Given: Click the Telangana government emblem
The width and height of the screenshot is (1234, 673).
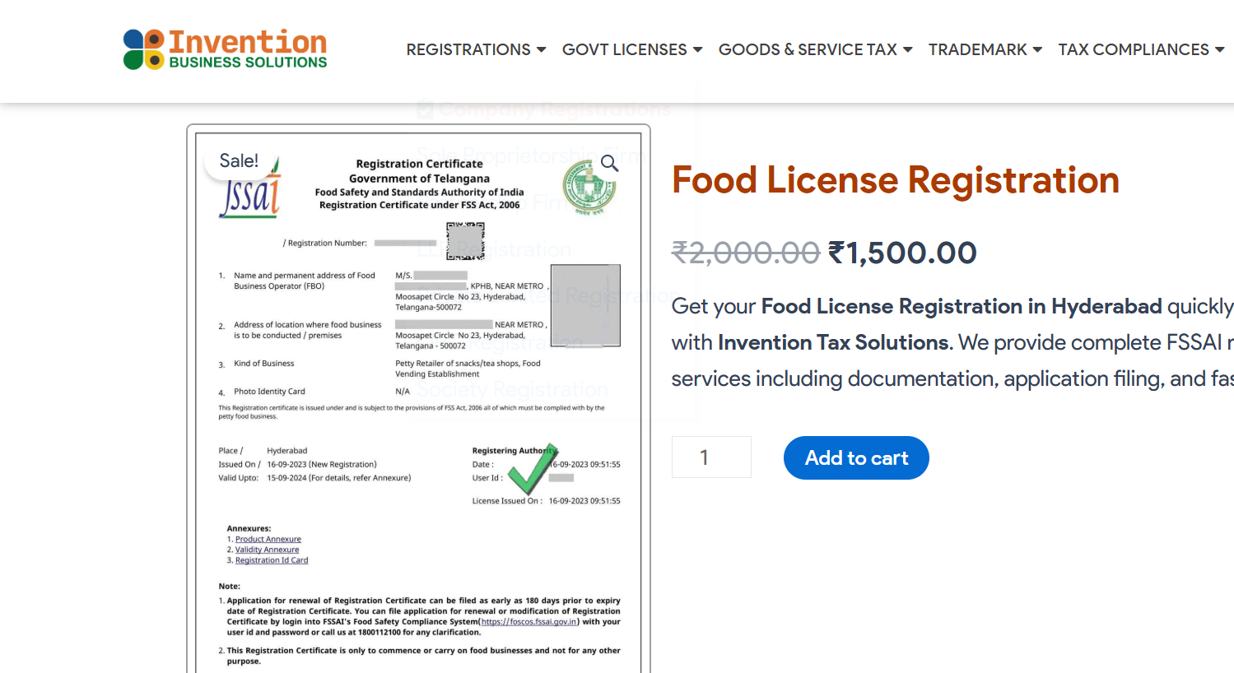Looking at the screenshot, I should coord(589,188).
